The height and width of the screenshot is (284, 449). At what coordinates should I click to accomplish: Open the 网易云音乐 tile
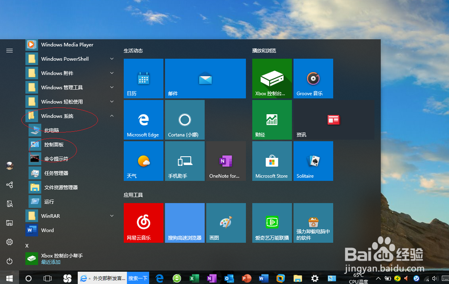pyautogui.click(x=144, y=223)
